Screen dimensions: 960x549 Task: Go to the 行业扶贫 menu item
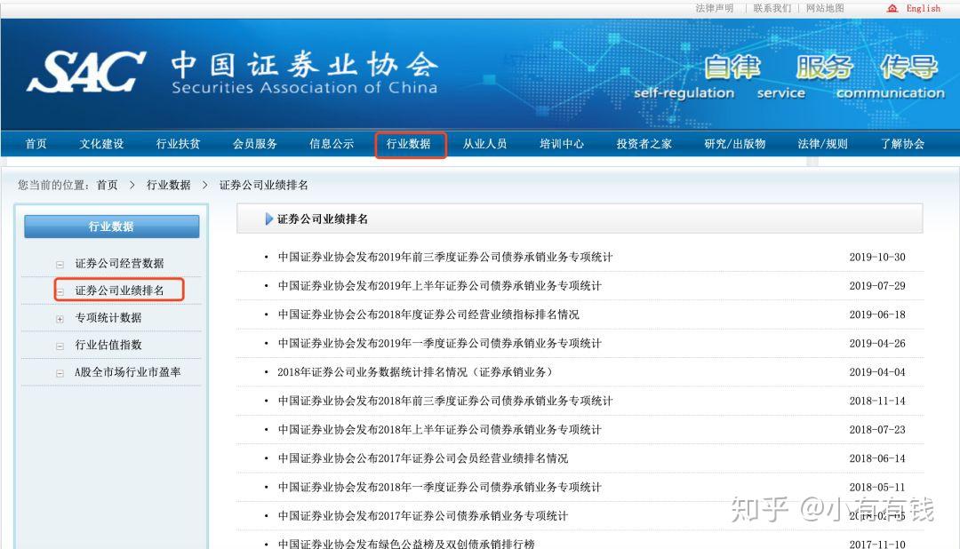[178, 144]
